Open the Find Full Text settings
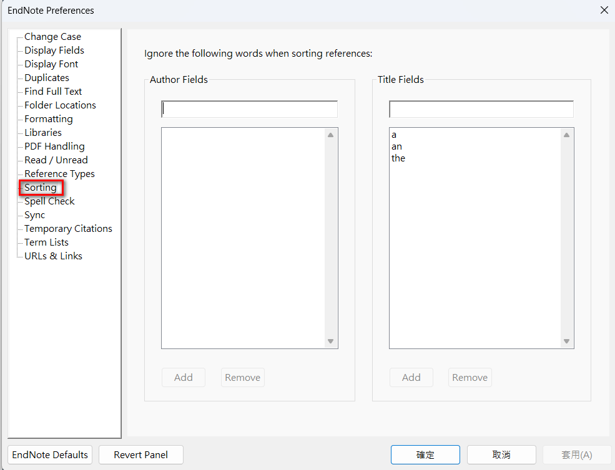 coord(53,92)
